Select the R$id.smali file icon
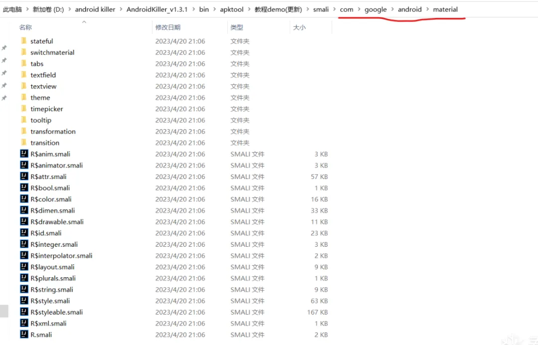Image resolution: width=538 pixels, height=345 pixels. 24,233
